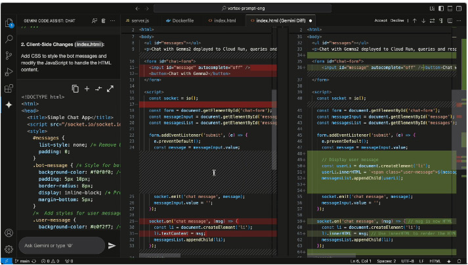Image resolution: width=468 pixels, height=265 pixels.
Task: Click the main branch status item
Action: [x=22, y=261]
